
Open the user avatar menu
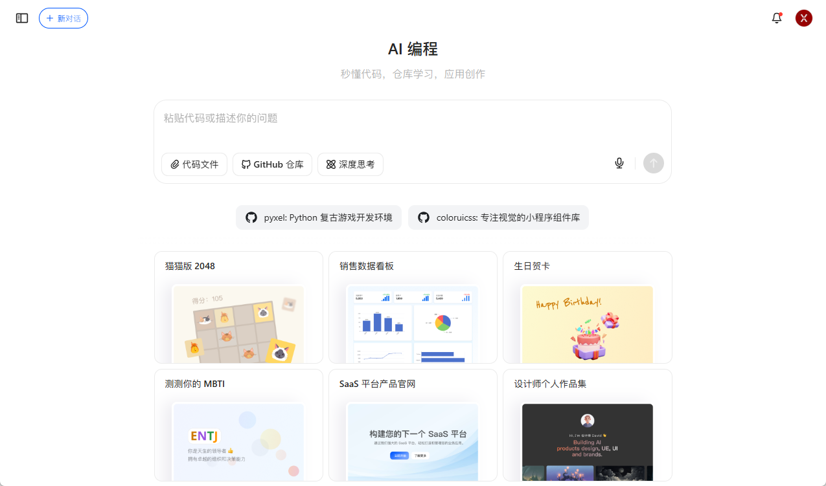point(803,18)
